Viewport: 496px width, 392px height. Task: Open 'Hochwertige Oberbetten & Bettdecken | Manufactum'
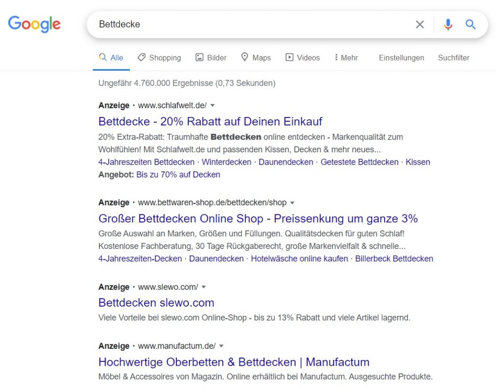234,362
